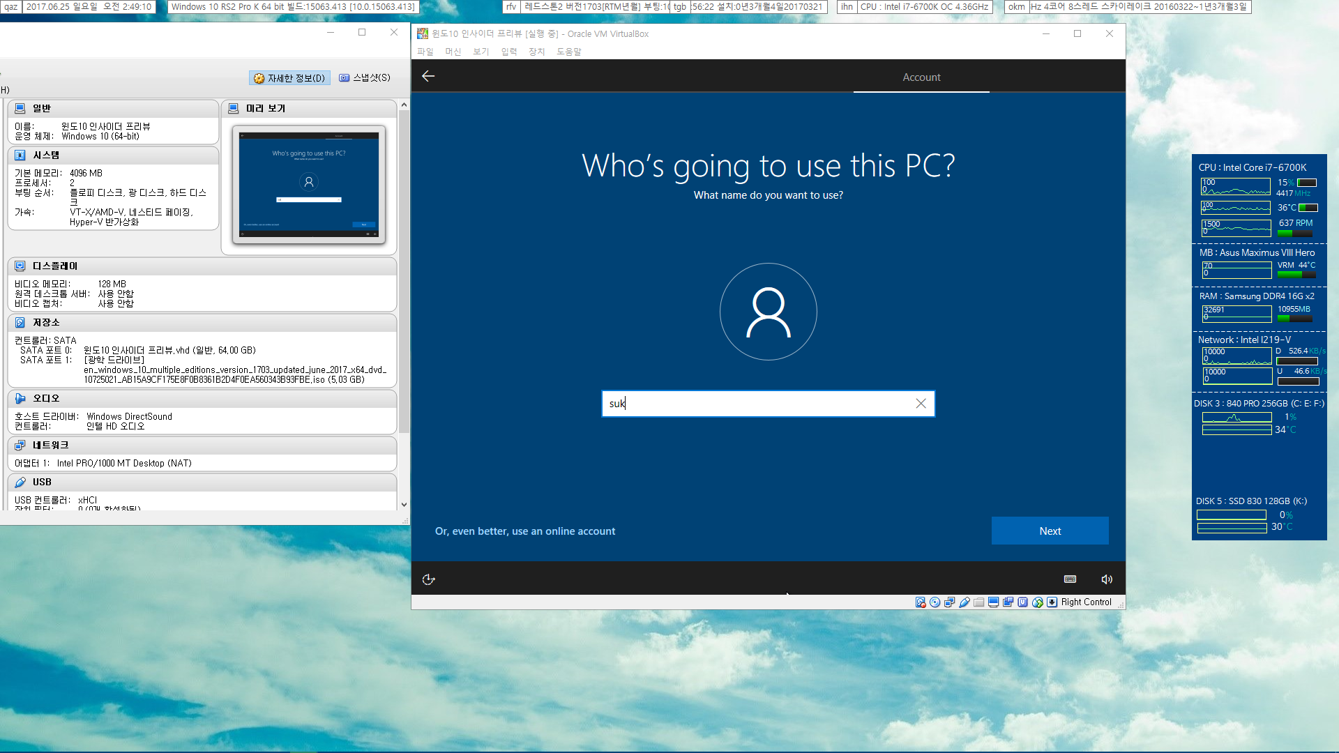Click the VM preview thumbnail in Manager
Screen dimensions: 1339x753
point(309,185)
